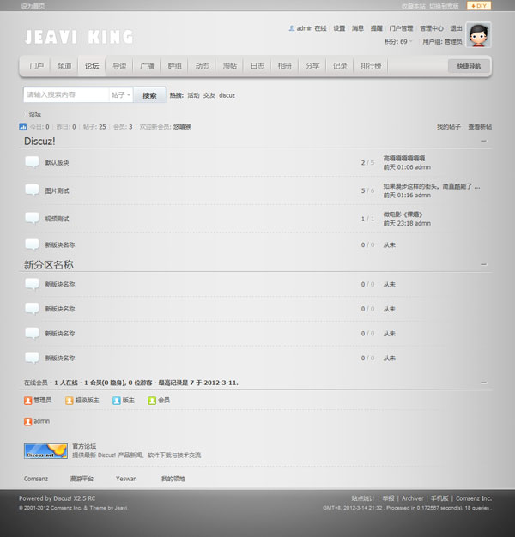Open the 查看新帖 link
The height and width of the screenshot is (537, 515).
480,127
